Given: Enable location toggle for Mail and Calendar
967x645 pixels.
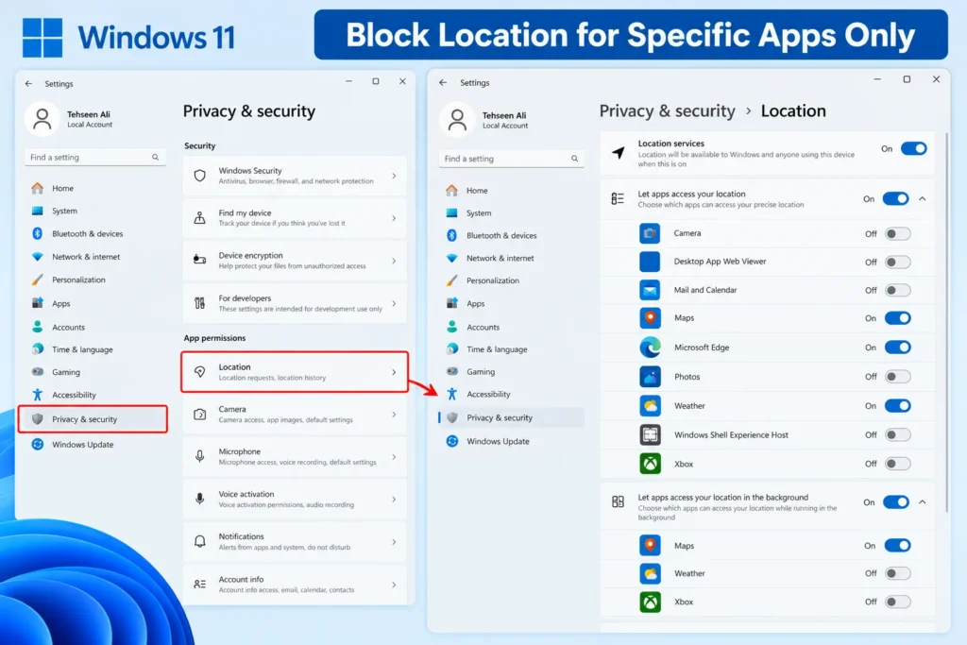Looking at the screenshot, I should 897,290.
